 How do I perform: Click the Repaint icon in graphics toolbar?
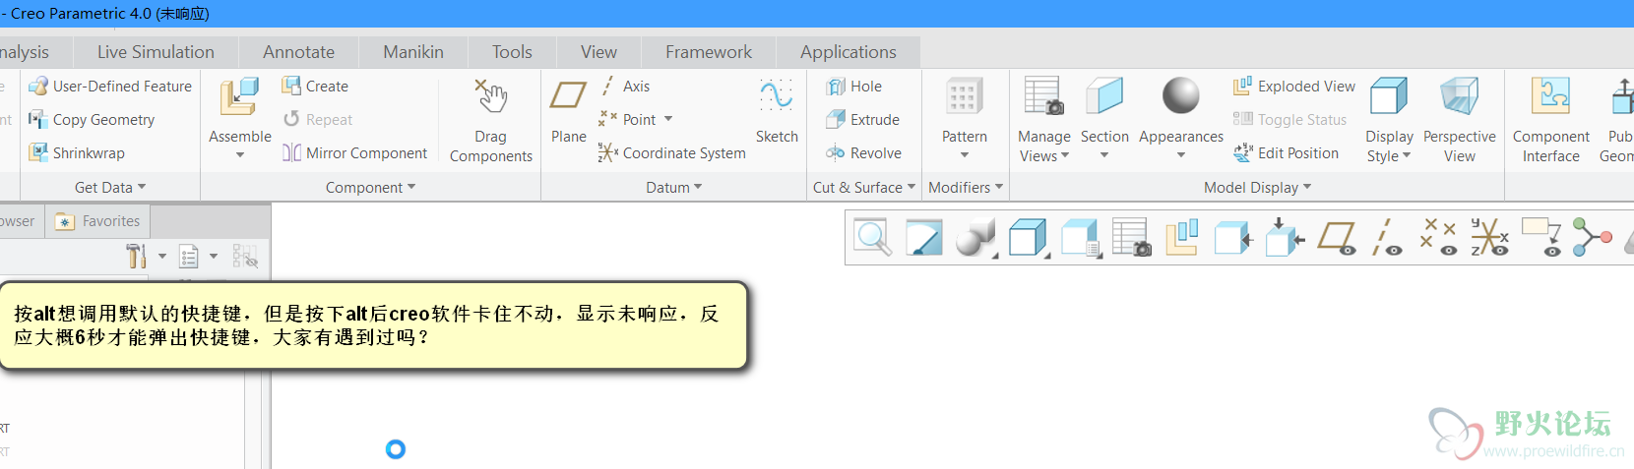pos(923,238)
